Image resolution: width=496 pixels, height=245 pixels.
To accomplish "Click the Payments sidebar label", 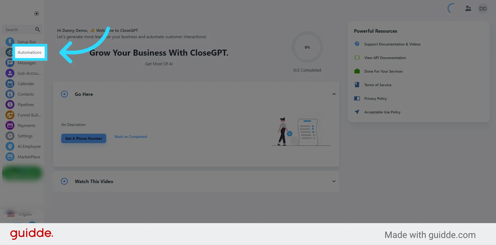I will [26, 125].
